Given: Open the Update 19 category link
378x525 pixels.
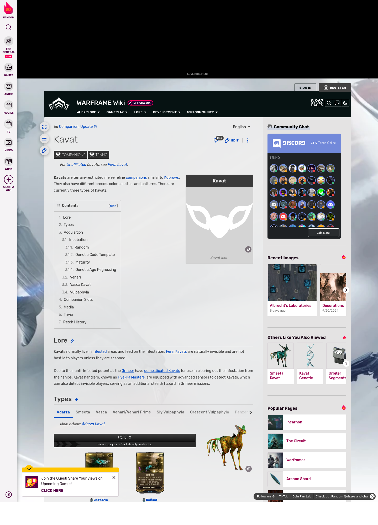Looking at the screenshot, I should pos(89,127).
